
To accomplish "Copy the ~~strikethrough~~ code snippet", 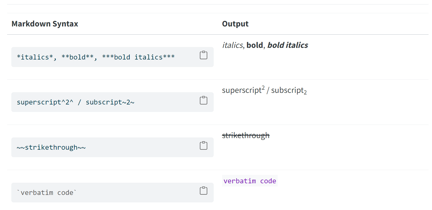I will [203, 145].
